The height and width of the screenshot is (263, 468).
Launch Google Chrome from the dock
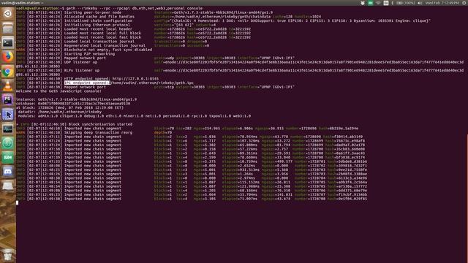pyautogui.click(x=8, y=72)
